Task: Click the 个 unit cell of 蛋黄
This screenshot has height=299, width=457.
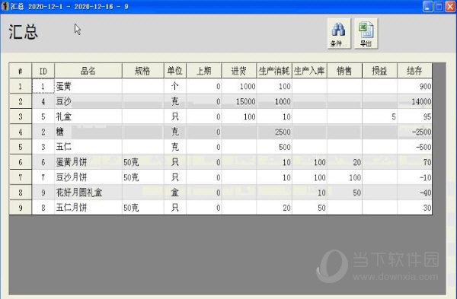Action: [x=175, y=86]
